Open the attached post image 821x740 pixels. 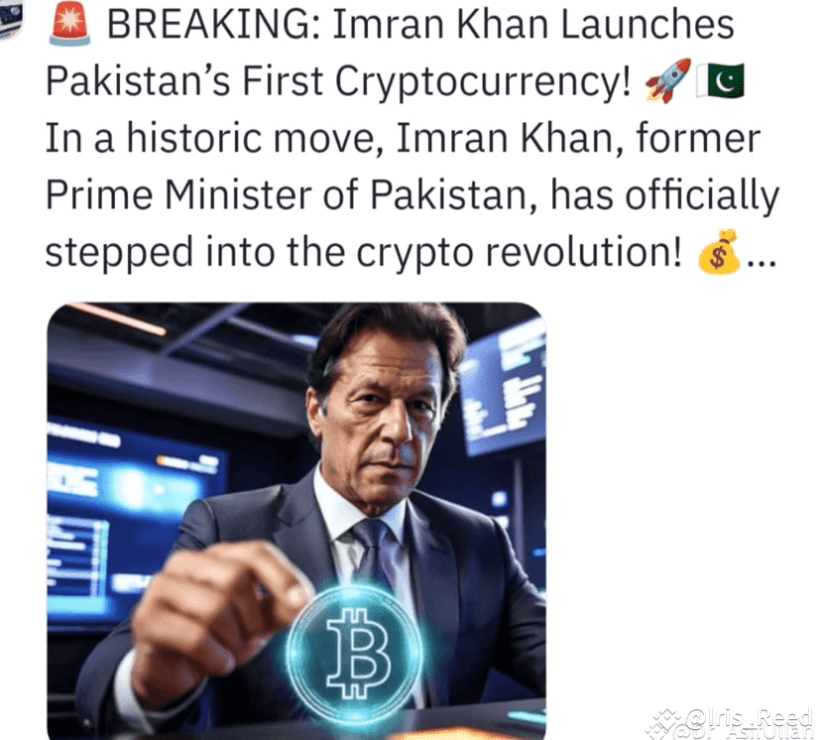[296, 521]
